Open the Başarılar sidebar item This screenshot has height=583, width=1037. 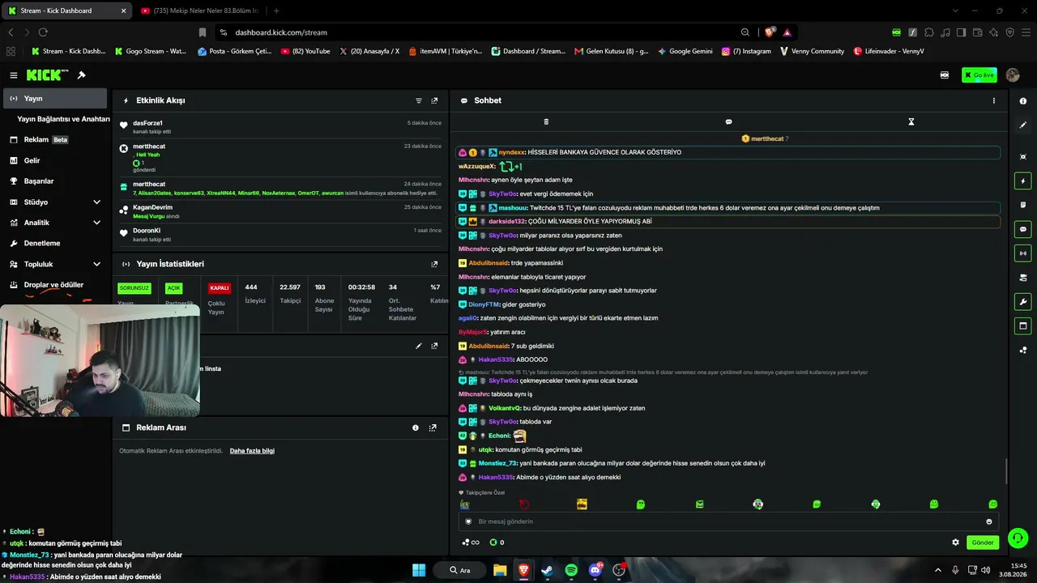(x=53, y=181)
